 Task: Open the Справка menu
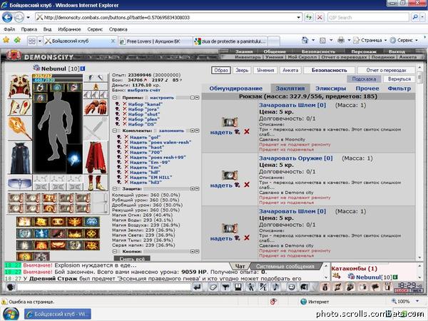point(118,29)
